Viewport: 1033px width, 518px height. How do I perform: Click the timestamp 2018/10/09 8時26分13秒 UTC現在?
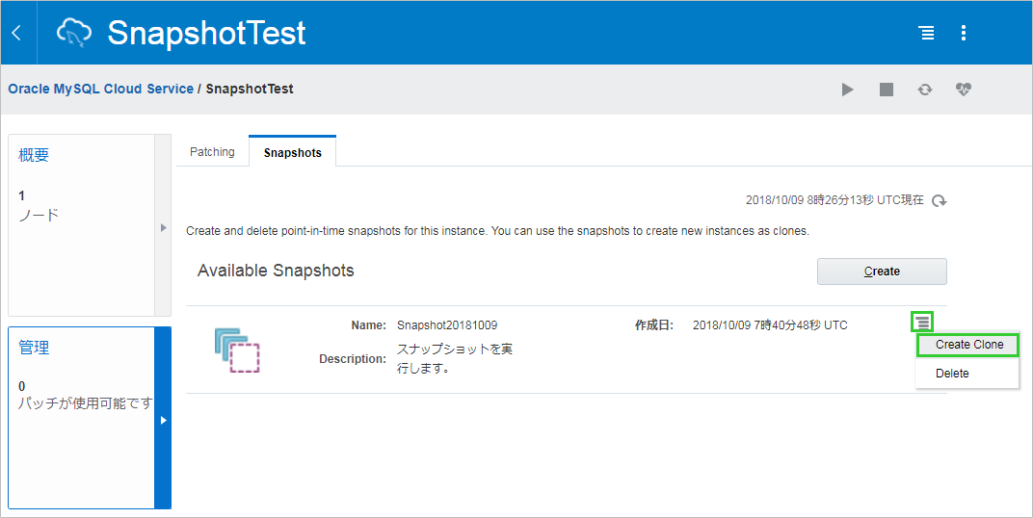tap(834, 200)
